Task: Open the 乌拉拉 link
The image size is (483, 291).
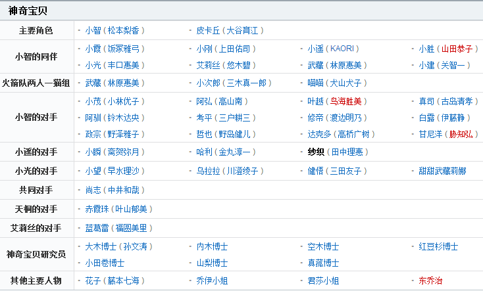Action: point(208,171)
